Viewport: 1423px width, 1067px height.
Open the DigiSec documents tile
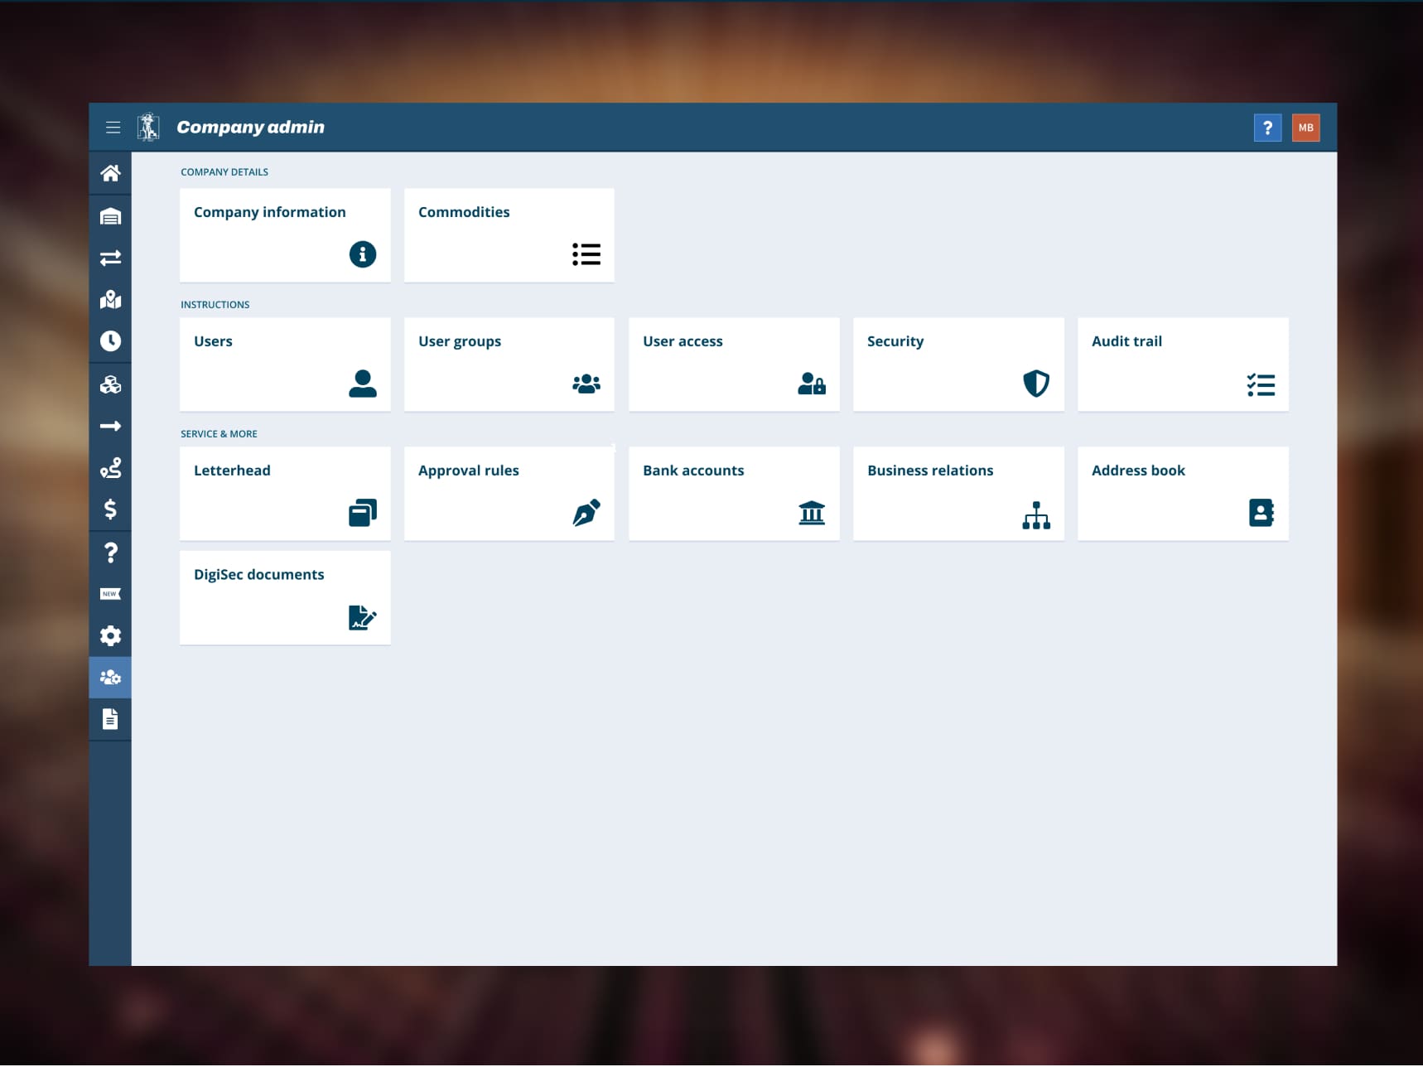pos(285,598)
